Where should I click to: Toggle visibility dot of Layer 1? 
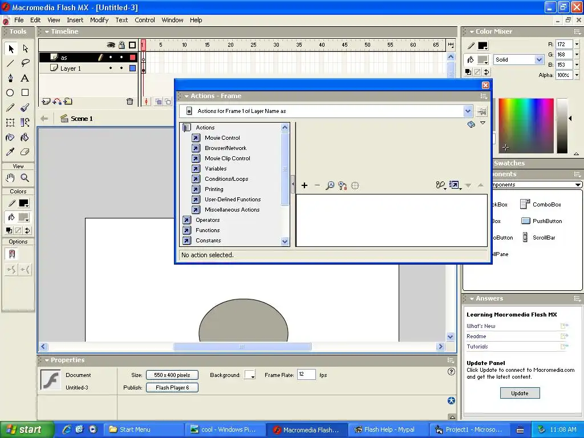(111, 68)
